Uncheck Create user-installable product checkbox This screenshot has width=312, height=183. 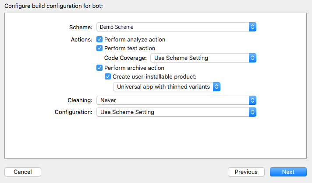tap(108, 76)
